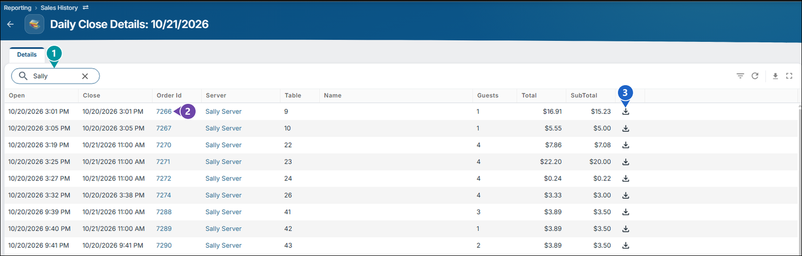802x256 pixels.
Task: Switch to the Details tab
Action: tap(27, 55)
